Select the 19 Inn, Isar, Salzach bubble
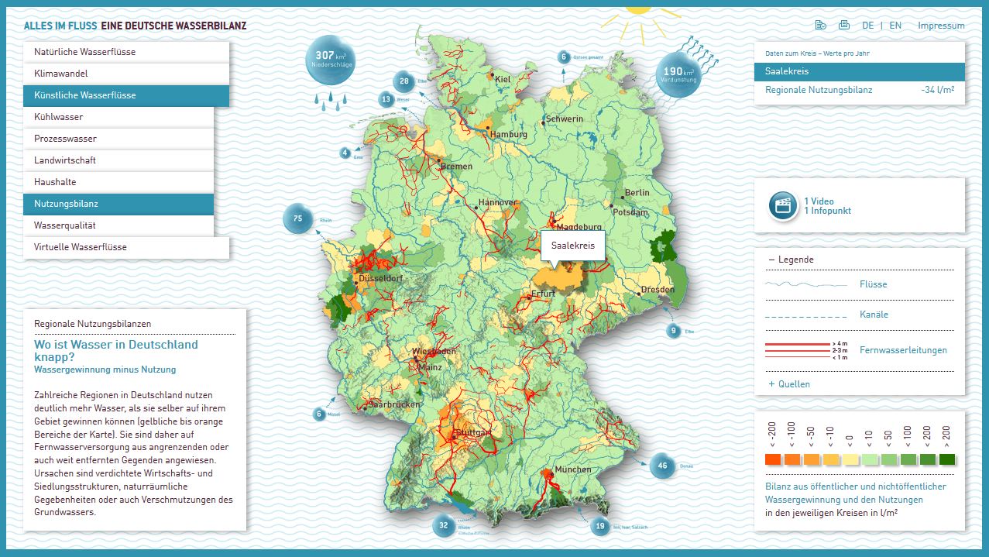This screenshot has height=557, width=989. click(600, 528)
